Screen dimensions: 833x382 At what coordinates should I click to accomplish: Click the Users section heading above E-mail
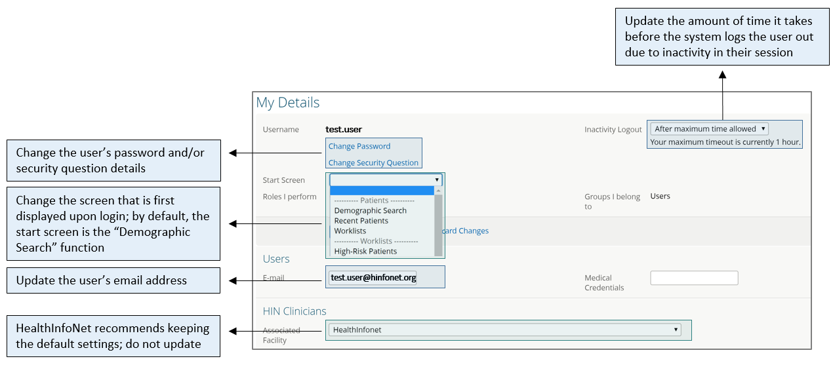click(276, 259)
